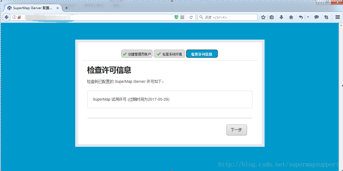Maximize the browser window

click(x=328, y=2)
